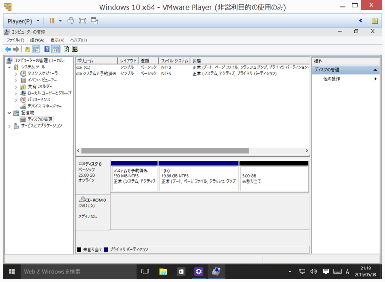The height and width of the screenshot is (282, 385).
Task: Open the Settings gear on the taskbar
Action: 199,272
